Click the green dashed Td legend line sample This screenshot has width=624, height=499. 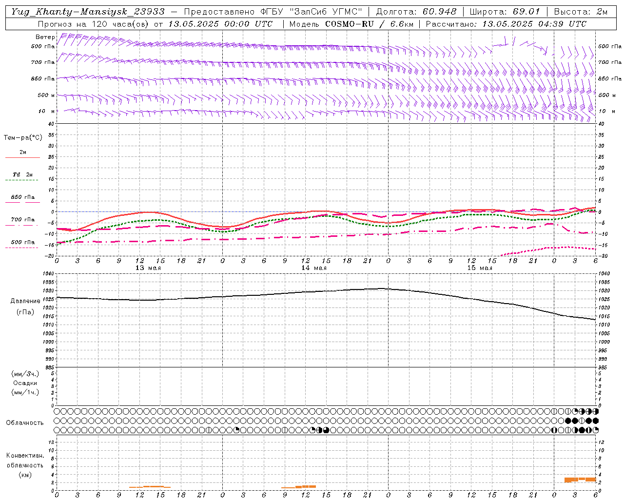[x=21, y=180]
